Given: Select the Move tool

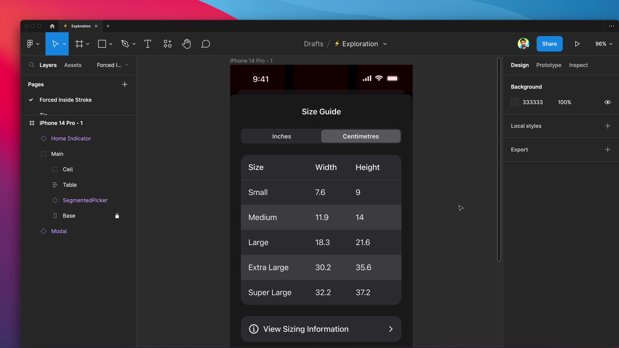Looking at the screenshot, I should pos(55,44).
